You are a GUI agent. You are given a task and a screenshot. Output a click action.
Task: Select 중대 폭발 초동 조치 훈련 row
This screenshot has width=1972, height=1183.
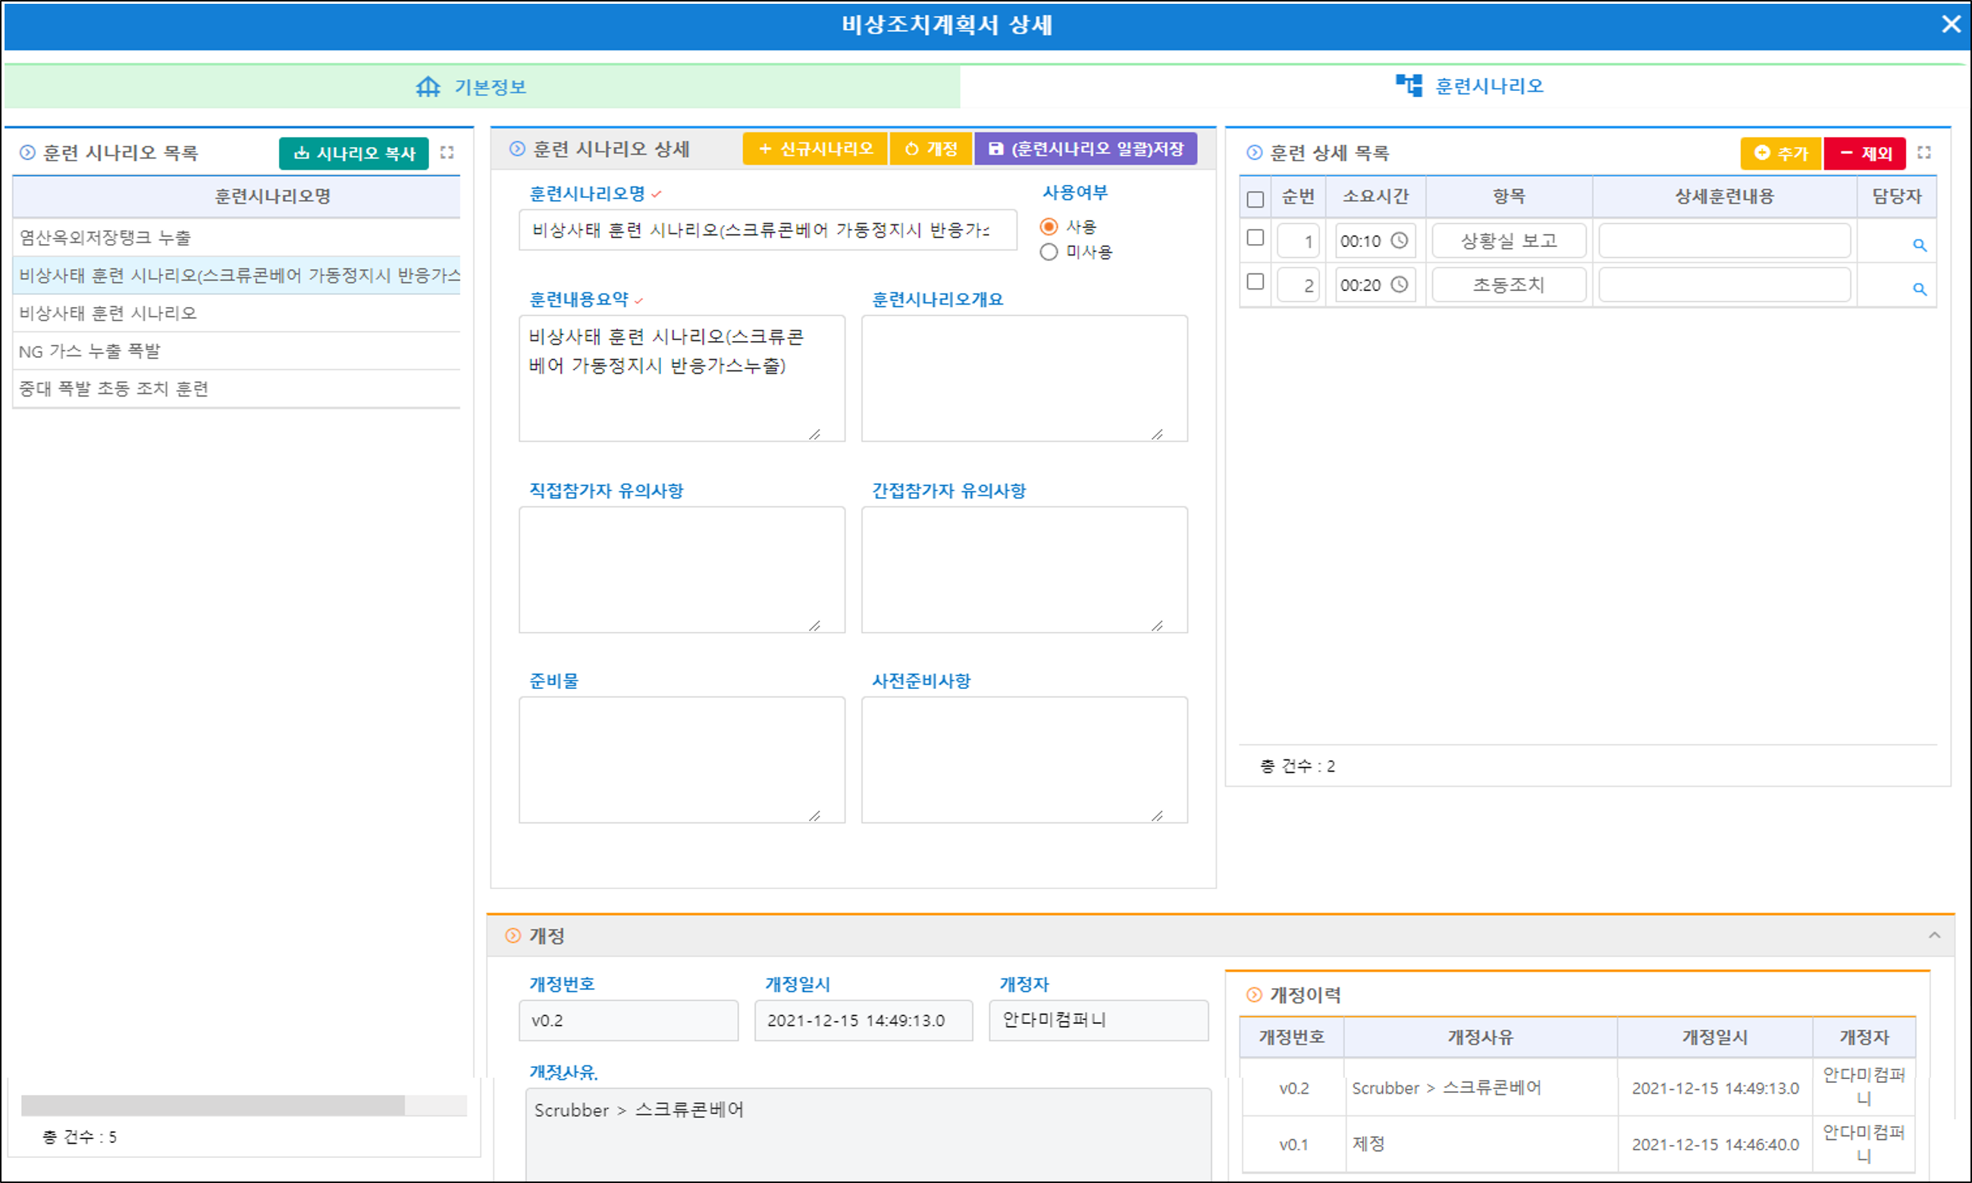(x=236, y=389)
